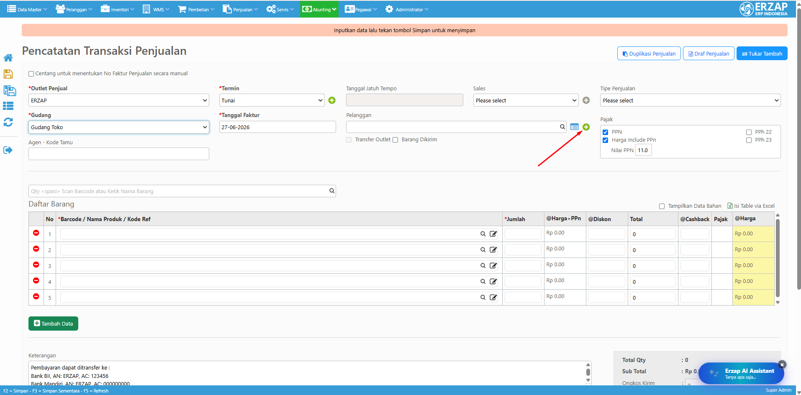Focus the Agen - Kode Tamu field
Viewport: 801px width, 395px height.
tap(119, 154)
